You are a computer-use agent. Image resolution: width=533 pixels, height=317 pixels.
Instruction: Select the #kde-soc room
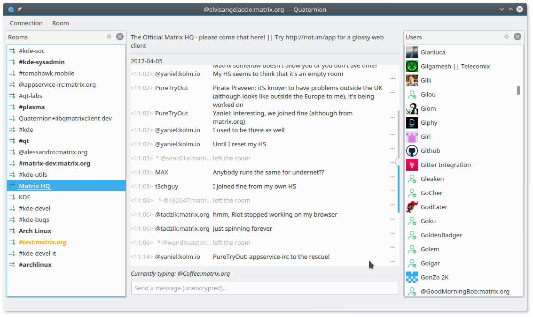coord(66,51)
